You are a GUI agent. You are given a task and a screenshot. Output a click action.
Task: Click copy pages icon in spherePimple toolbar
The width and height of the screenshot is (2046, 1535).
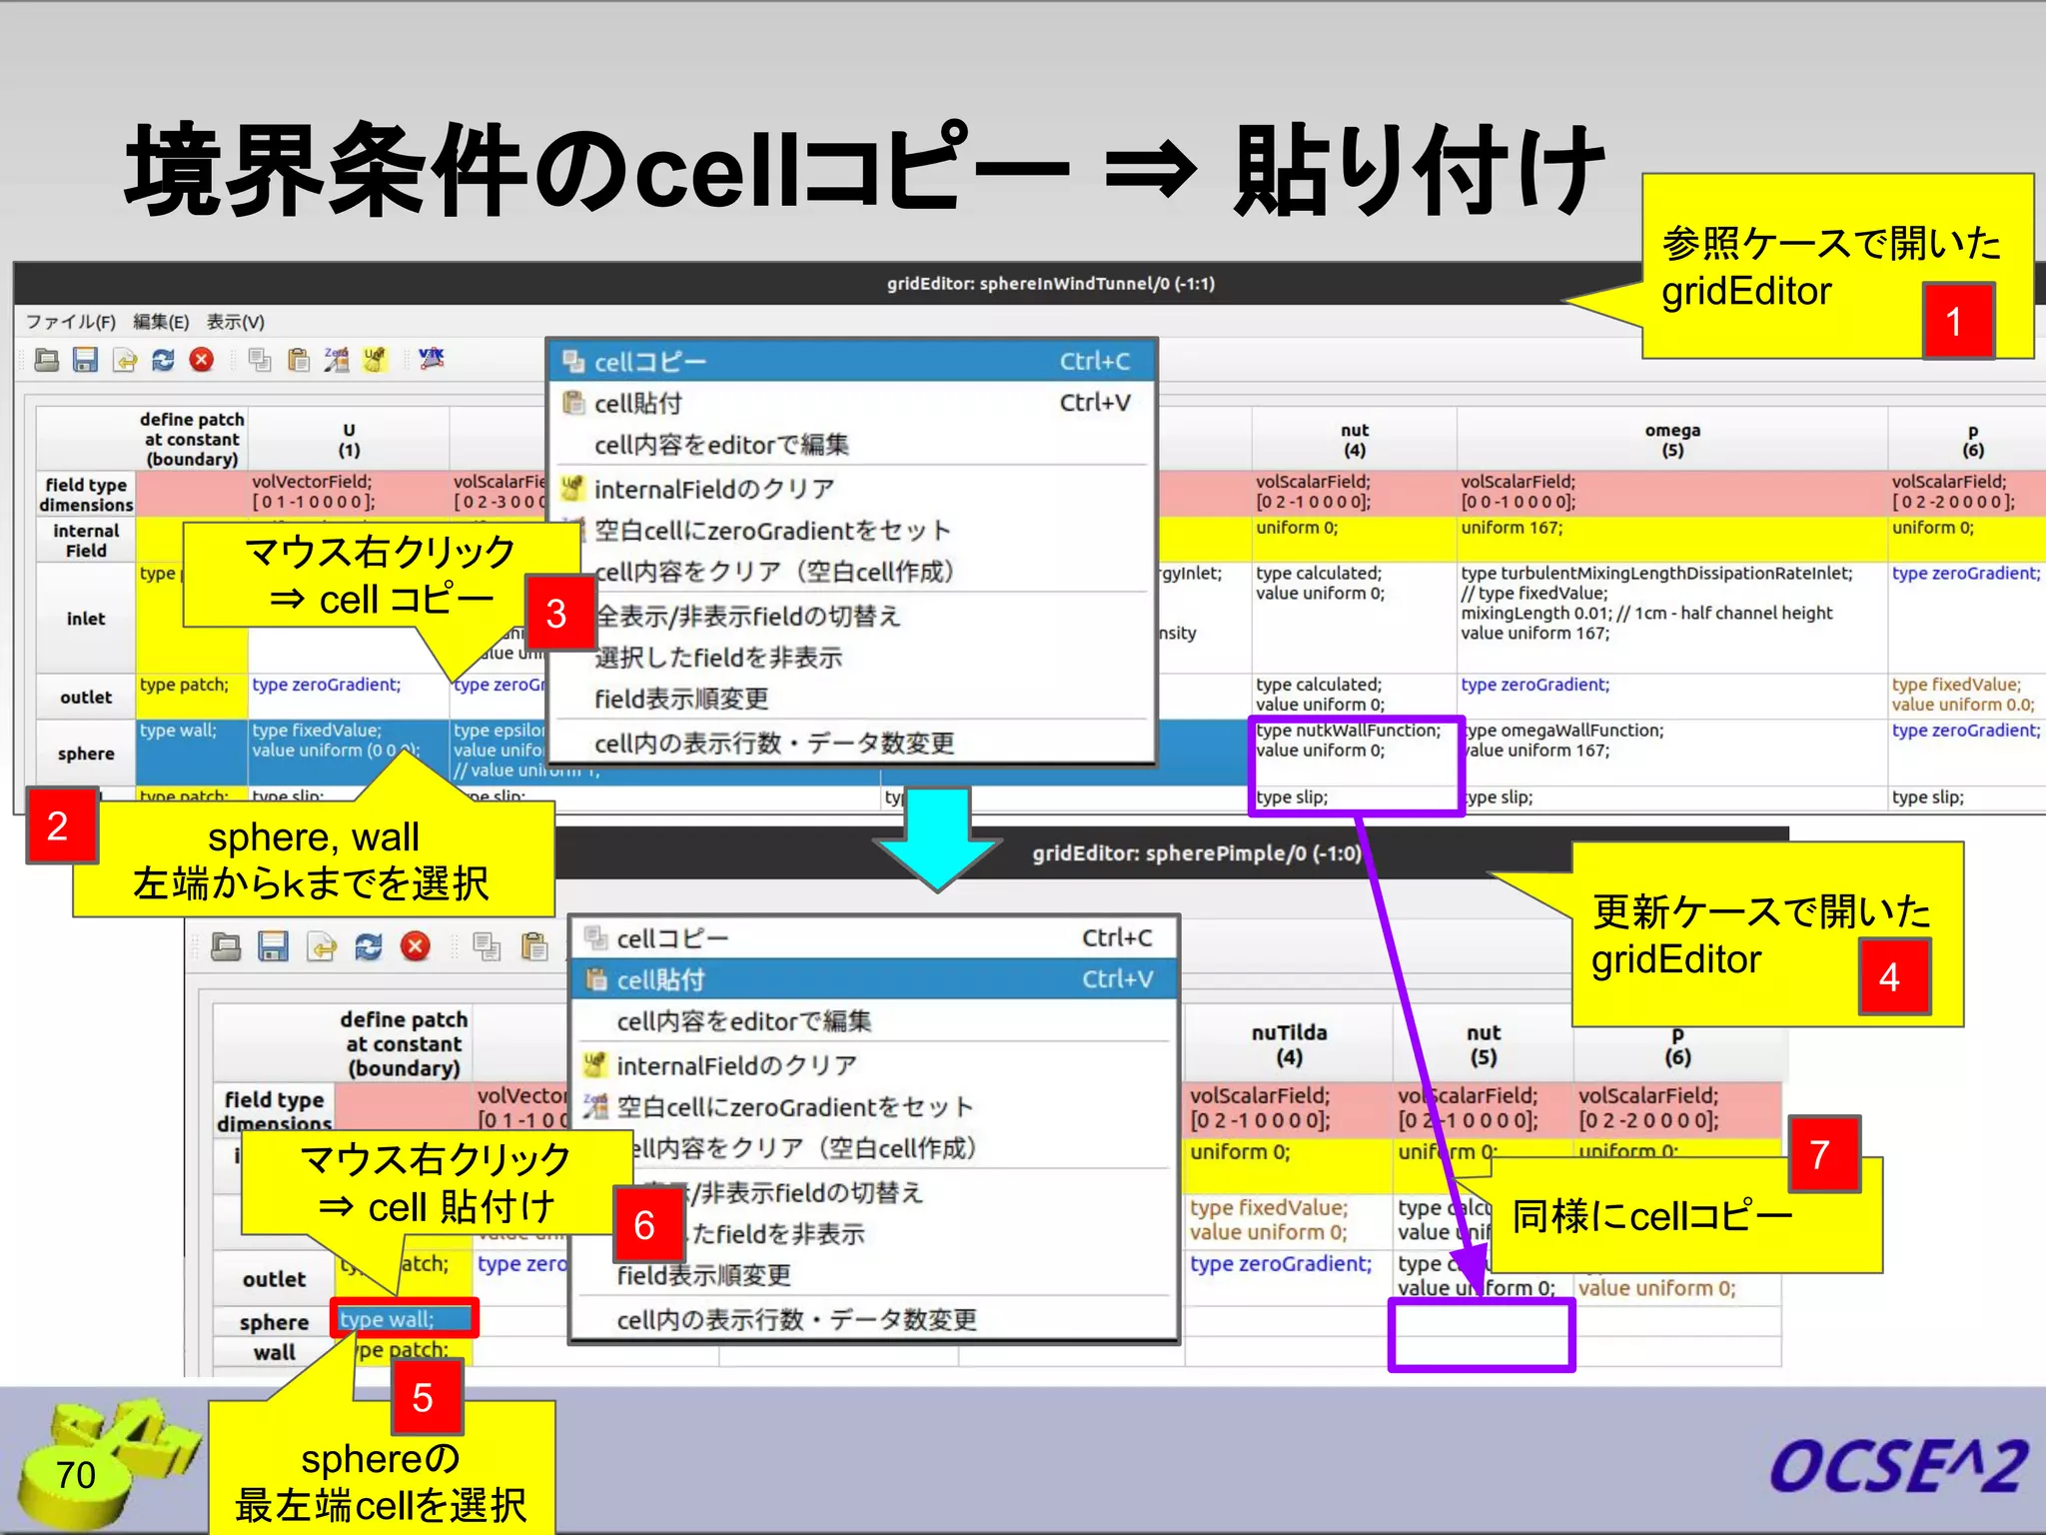pyautogui.click(x=488, y=946)
